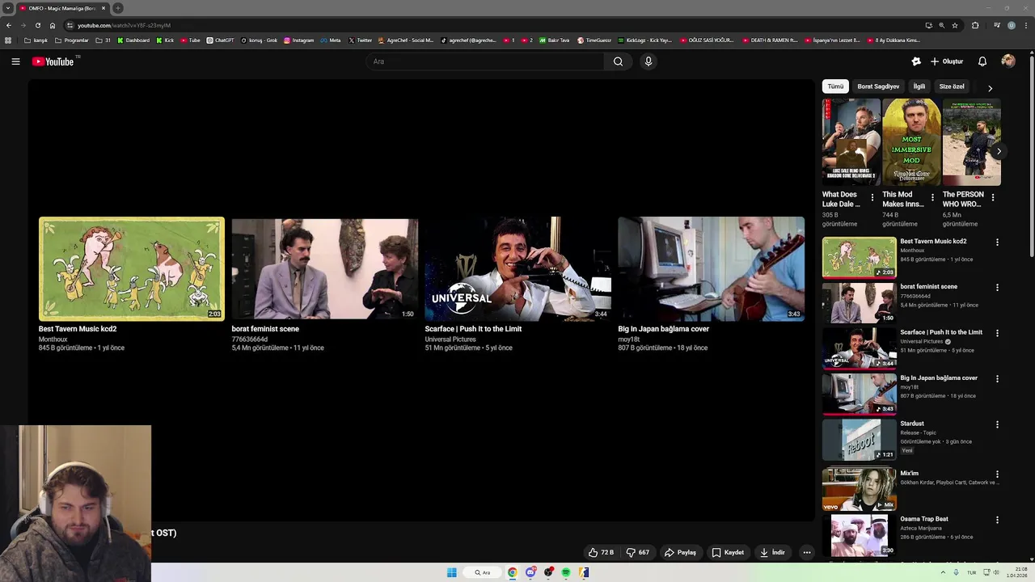Image resolution: width=1035 pixels, height=582 pixels.
Task: Open the Twitter bookmark
Action: [361, 40]
